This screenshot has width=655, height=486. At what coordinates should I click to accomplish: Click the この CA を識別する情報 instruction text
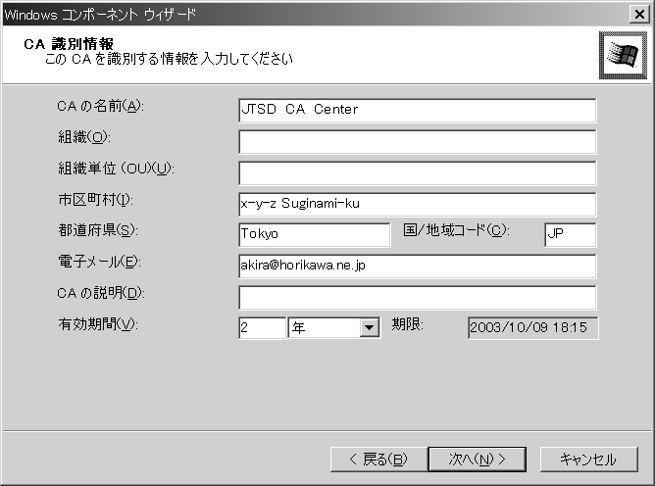[169, 59]
